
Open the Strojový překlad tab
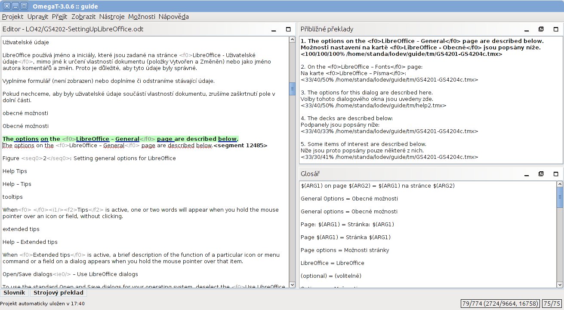pyautogui.click(x=59, y=293)
